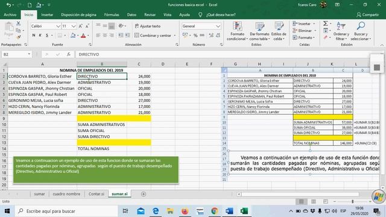Apply the fill color bucket
Screen dimensions: 386x217
point(73,36)
